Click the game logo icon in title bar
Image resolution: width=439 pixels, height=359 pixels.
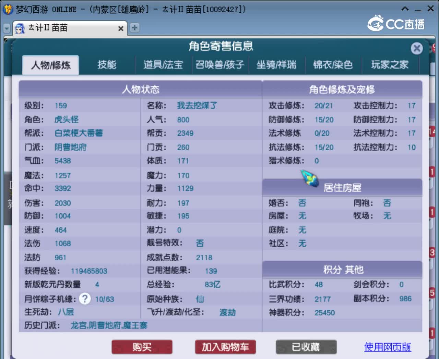(8, 9)
